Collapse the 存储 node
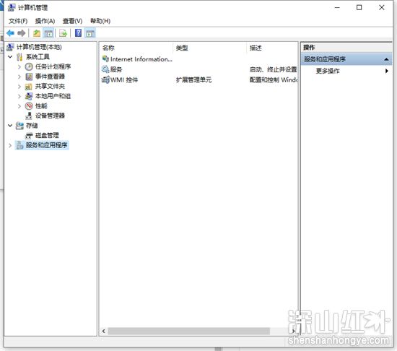 tap(10, 126)
